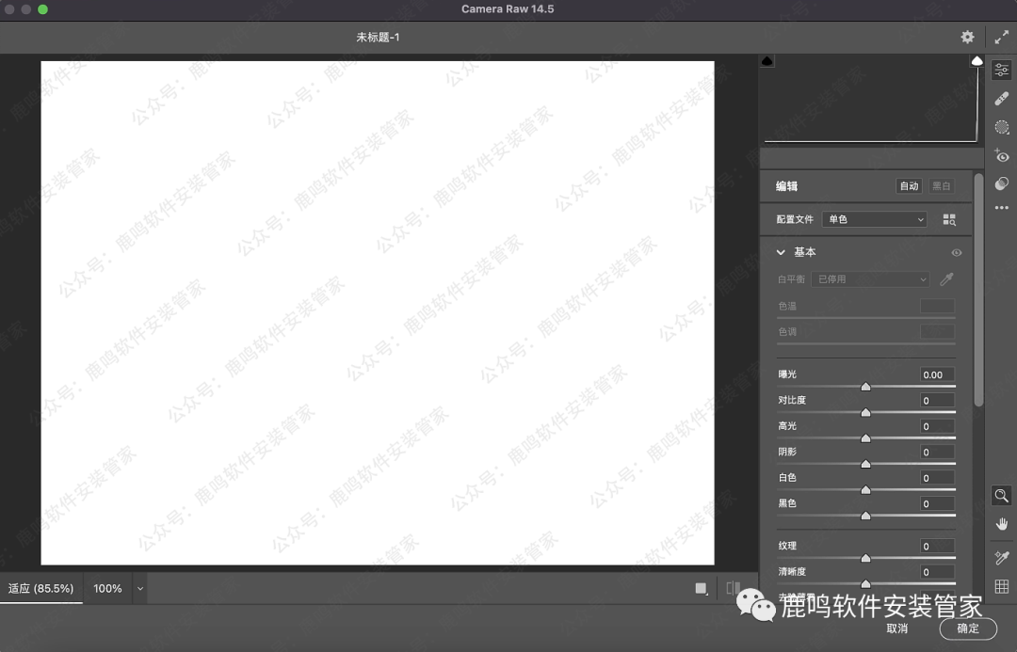Select the Color Sampler eyedropper tool
1017x652 pixels.
pyautogui.click(x=1002, y=558)
